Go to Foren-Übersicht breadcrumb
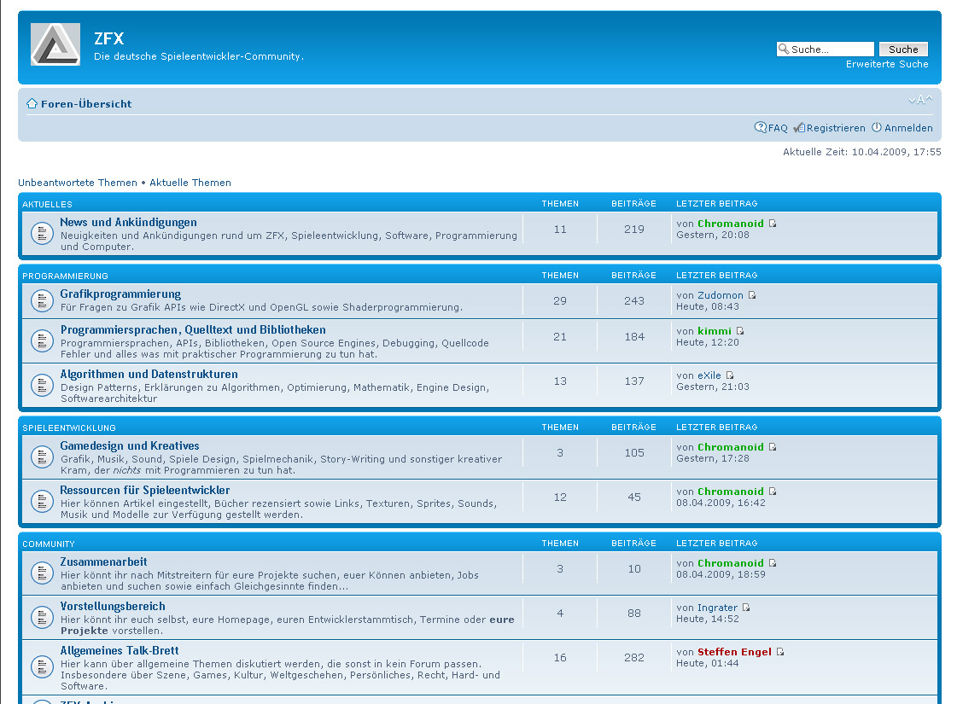This screenshot has width=957, height=704. (x=86, y=104)
